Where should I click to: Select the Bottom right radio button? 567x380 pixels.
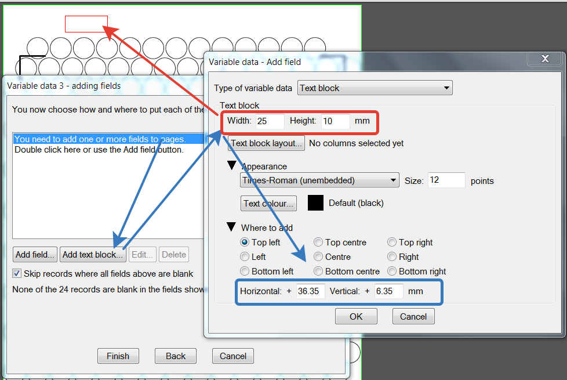(392, 271)
